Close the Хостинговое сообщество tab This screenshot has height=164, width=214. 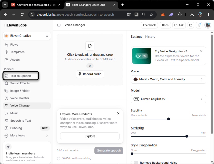click(x=59, y=5)
